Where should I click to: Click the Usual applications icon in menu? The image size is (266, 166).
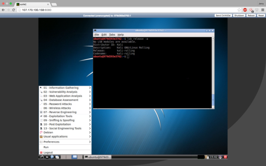[x=41, y=136]
